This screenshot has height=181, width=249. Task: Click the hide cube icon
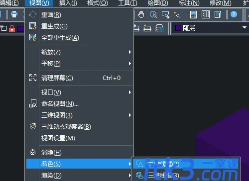point(32,152)
